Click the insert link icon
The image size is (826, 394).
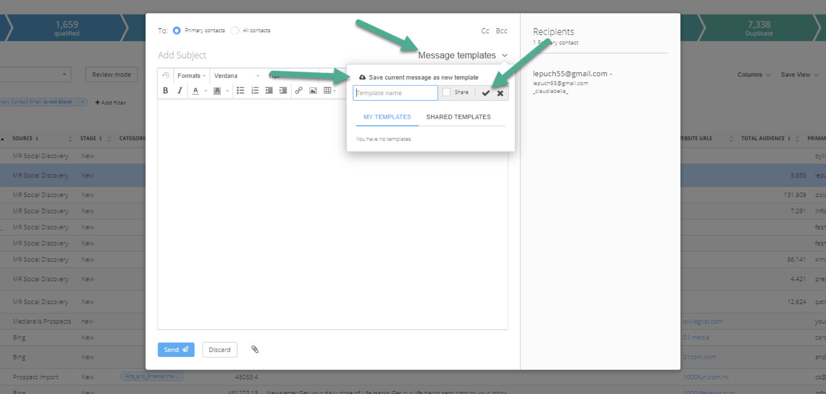click(299, 90)
